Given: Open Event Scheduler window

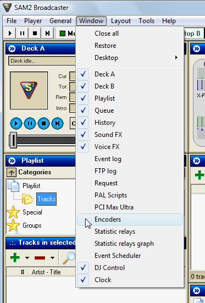Looking at the screenshot, I should click(130, 256).
